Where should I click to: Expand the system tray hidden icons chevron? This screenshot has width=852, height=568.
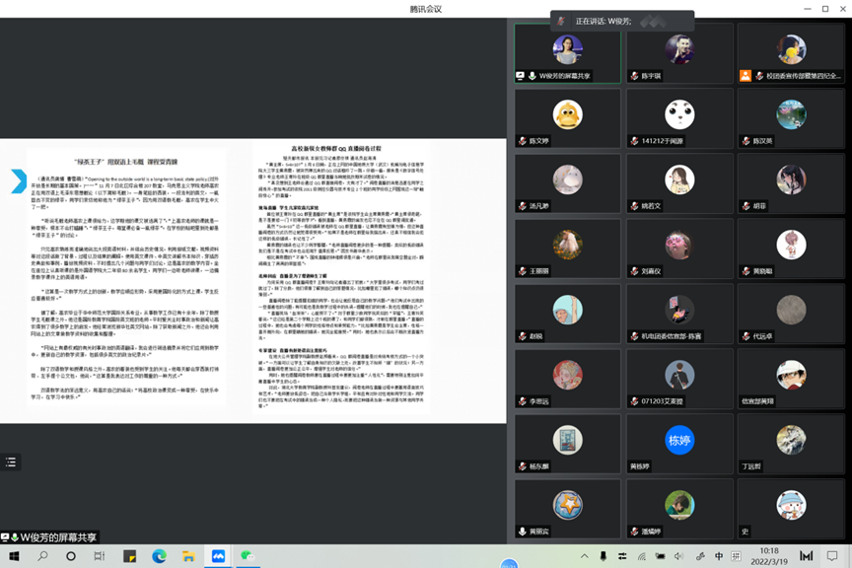pos(584,556)
